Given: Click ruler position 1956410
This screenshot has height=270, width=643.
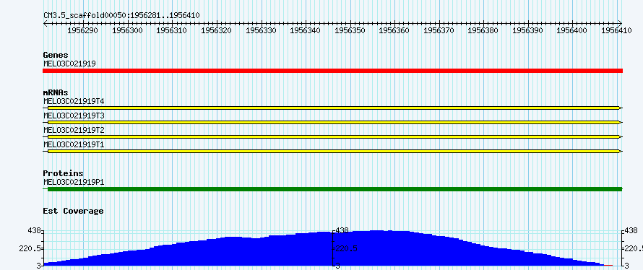Looking at the screenshot, I should click(x=616, y=30).
